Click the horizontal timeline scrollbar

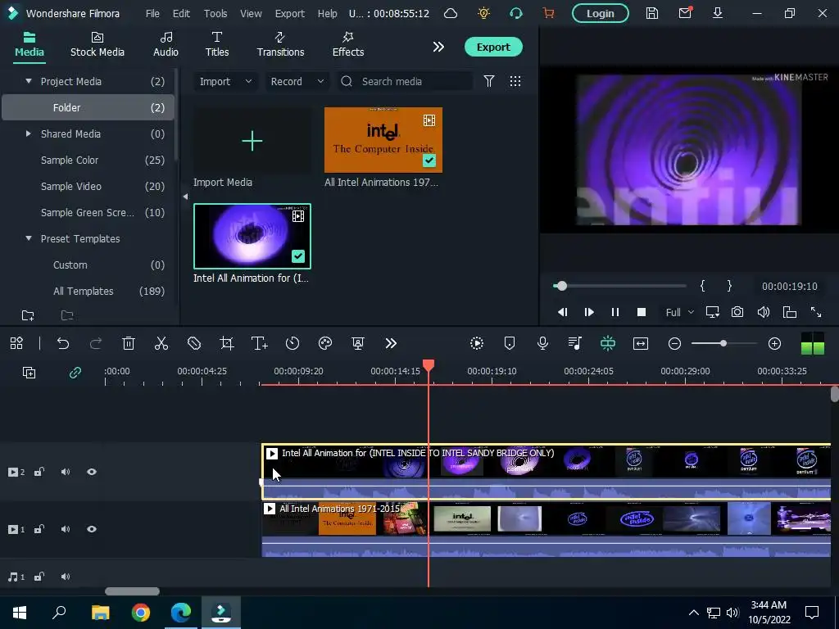tap(132, 591)
